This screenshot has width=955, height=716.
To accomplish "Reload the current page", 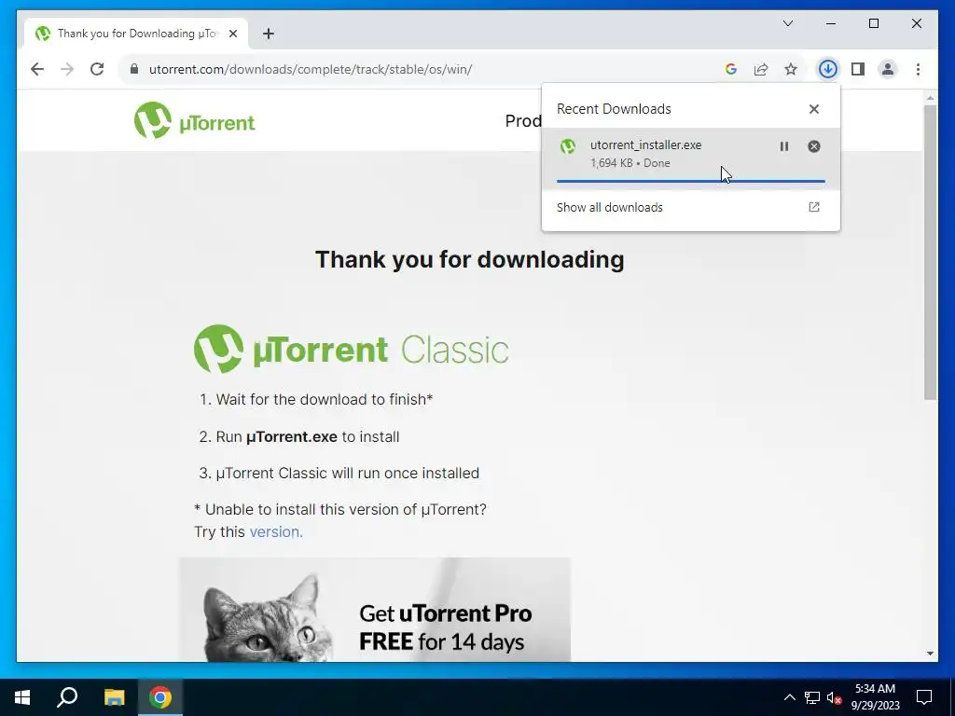I will (97, 69).
